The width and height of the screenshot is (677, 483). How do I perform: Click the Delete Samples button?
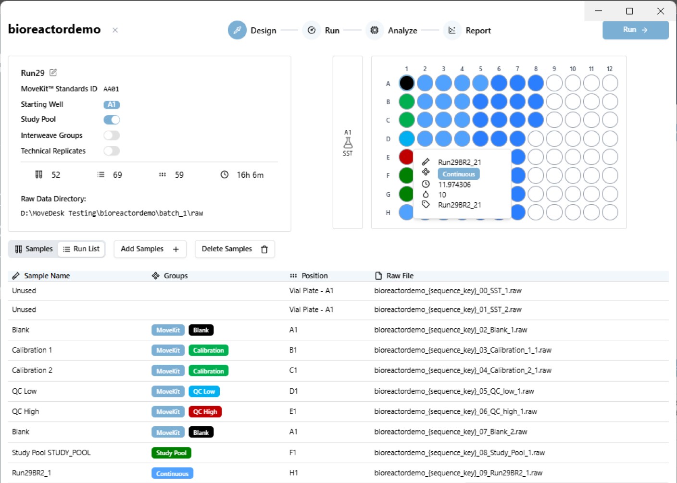pos(235,249)
